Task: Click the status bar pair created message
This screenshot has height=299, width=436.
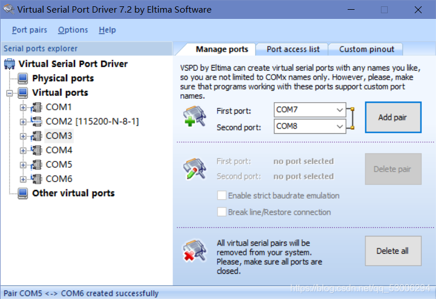Action: point(81,293)
